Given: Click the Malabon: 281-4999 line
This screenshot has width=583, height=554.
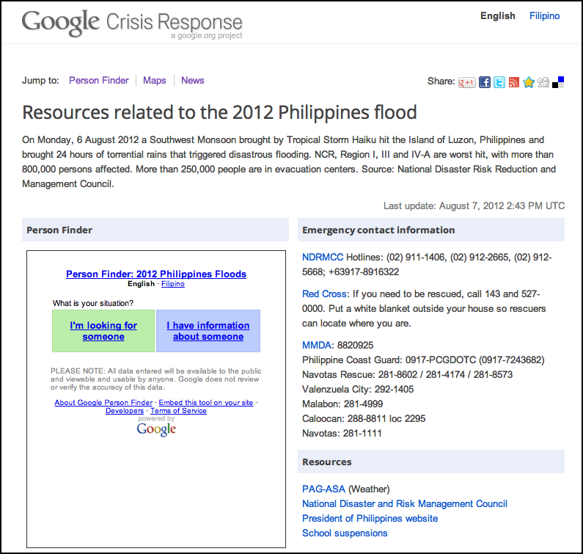Looking at the screenshot, I should coord(342,404).
